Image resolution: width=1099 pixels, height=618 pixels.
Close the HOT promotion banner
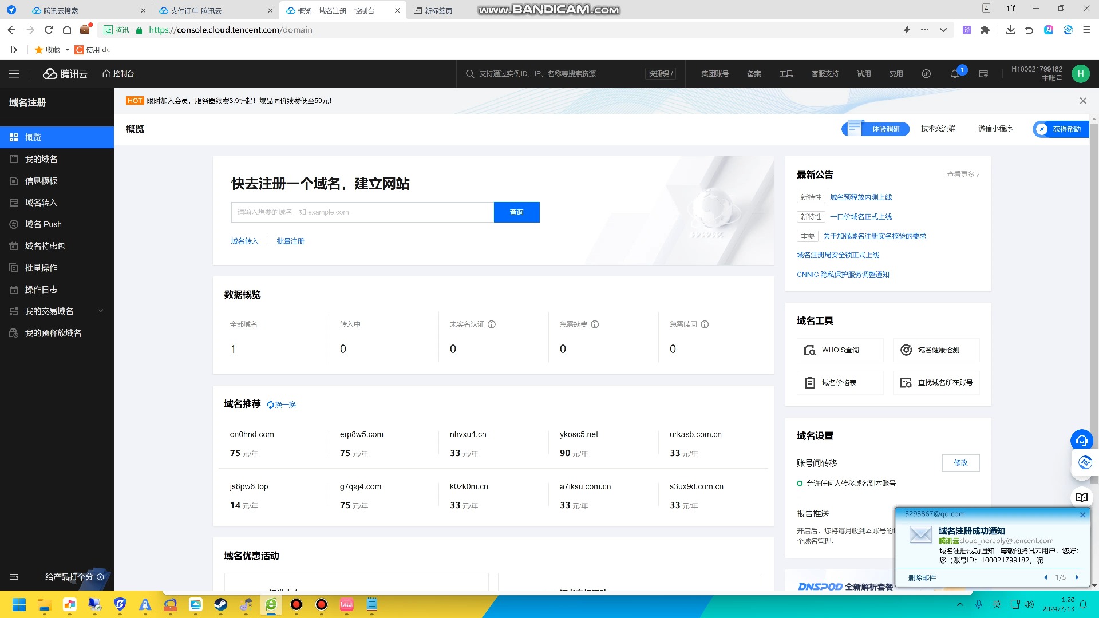1082,101
